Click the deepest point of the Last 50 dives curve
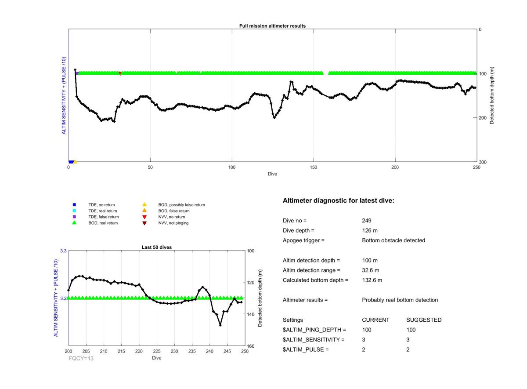This screenshot has width=527, height=389. 220,325
